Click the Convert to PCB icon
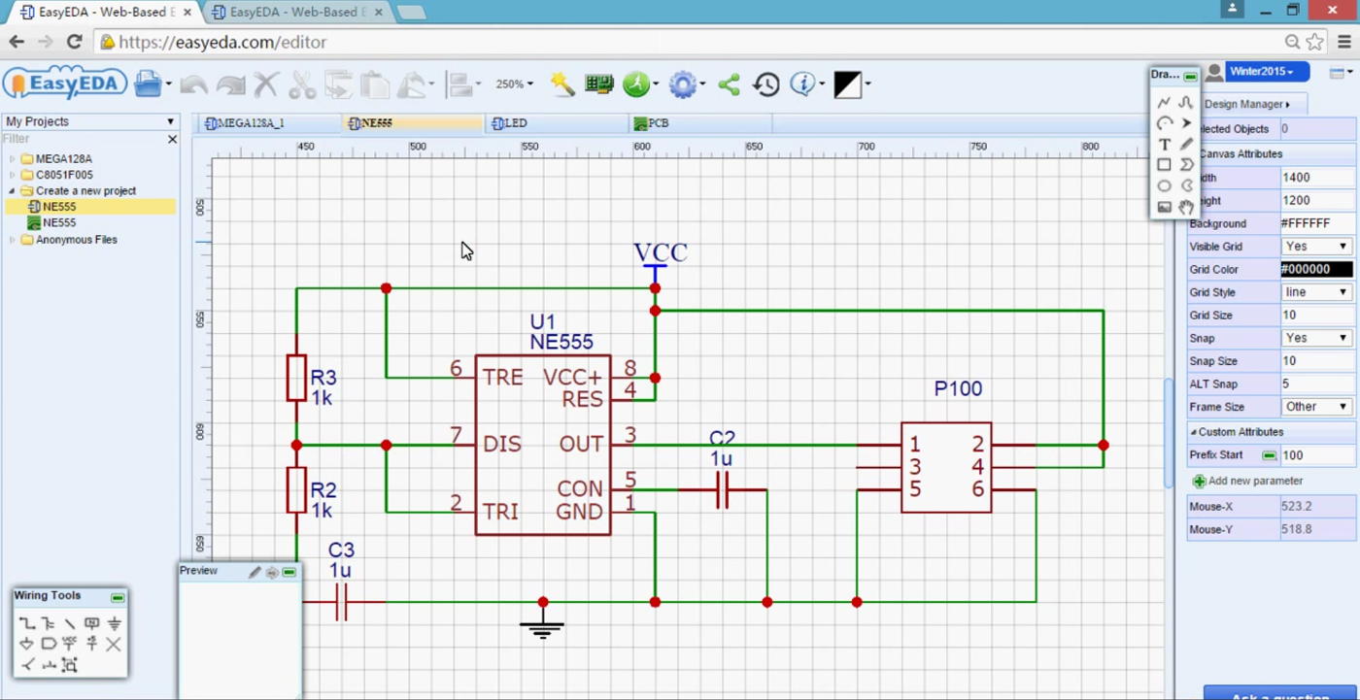The image size is (1360, 700). click(x=598, y=84)
